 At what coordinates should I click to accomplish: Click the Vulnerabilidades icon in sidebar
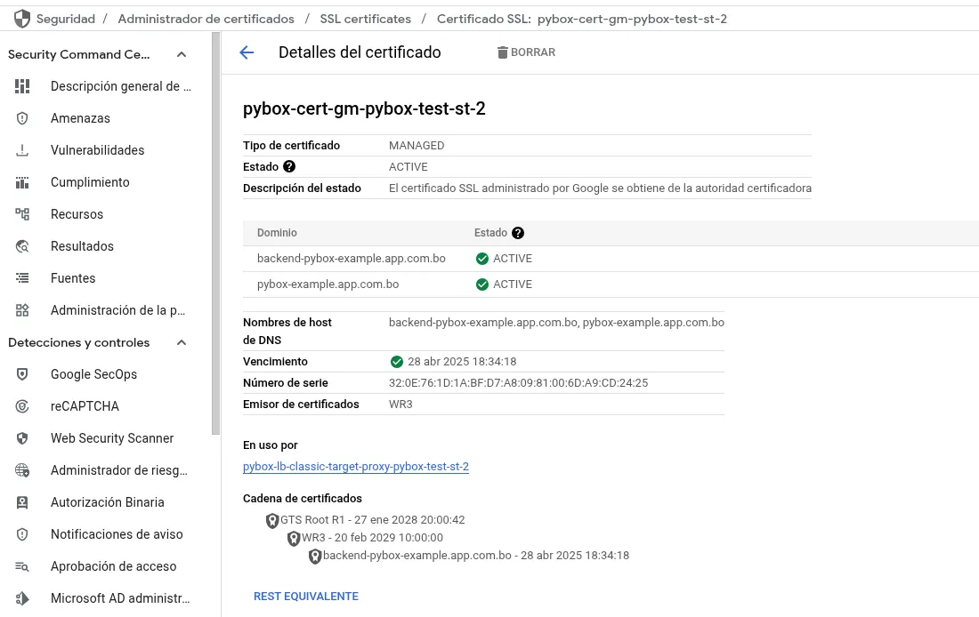[22, 150]
